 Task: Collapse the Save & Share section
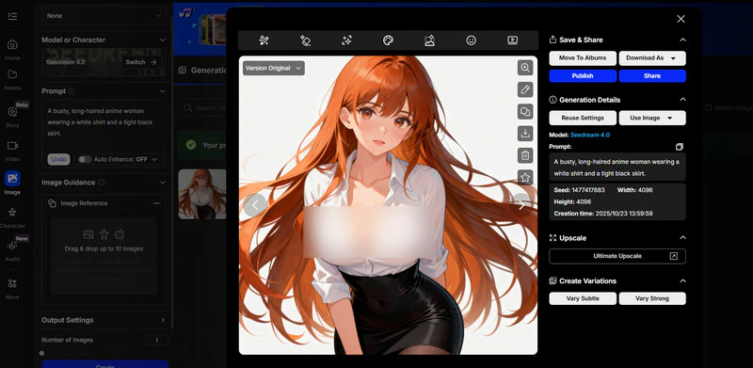pyautogui.click(x=682, y=40)
